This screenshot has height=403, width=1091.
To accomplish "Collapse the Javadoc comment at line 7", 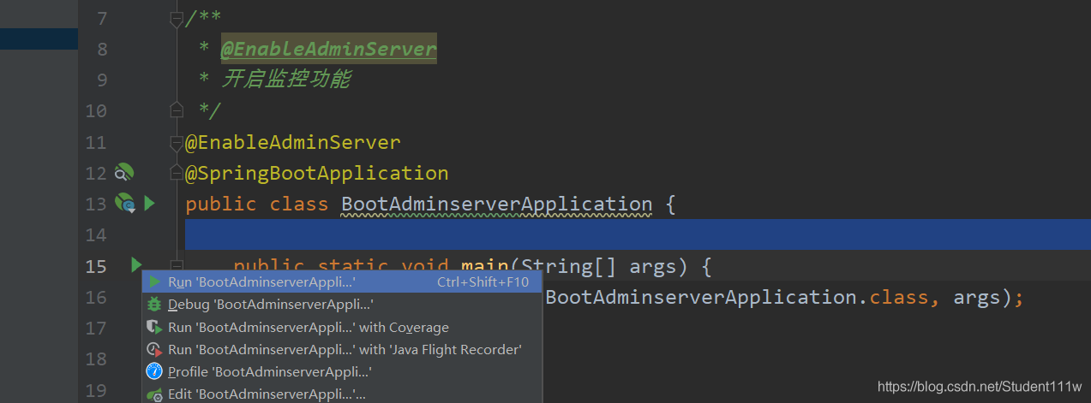I will point(177,18).
